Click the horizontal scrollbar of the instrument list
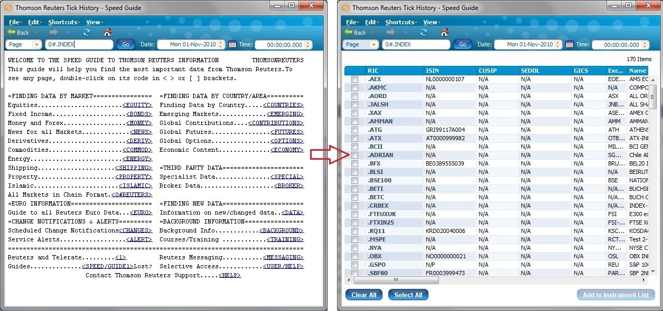663x311 pixels. (x=497, y=280)
